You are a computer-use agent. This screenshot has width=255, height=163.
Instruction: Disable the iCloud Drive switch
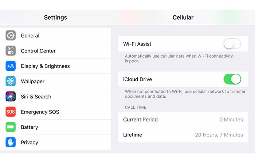tap(232, 79)
